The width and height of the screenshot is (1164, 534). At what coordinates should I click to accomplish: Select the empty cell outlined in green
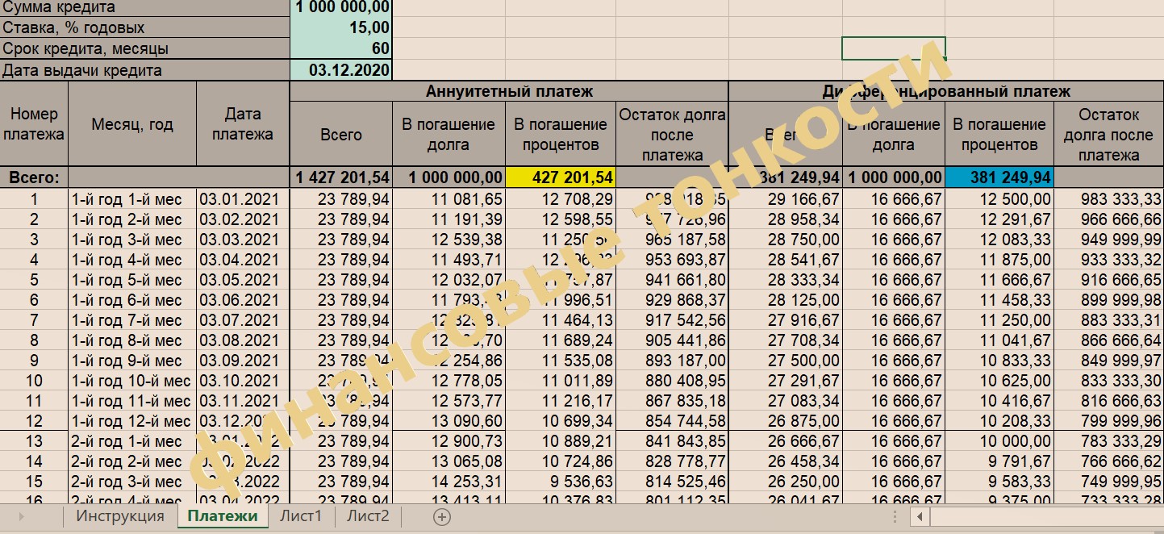893,48
